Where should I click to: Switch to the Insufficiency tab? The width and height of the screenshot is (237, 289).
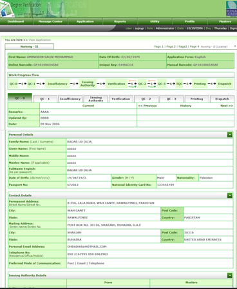point(70,99)
